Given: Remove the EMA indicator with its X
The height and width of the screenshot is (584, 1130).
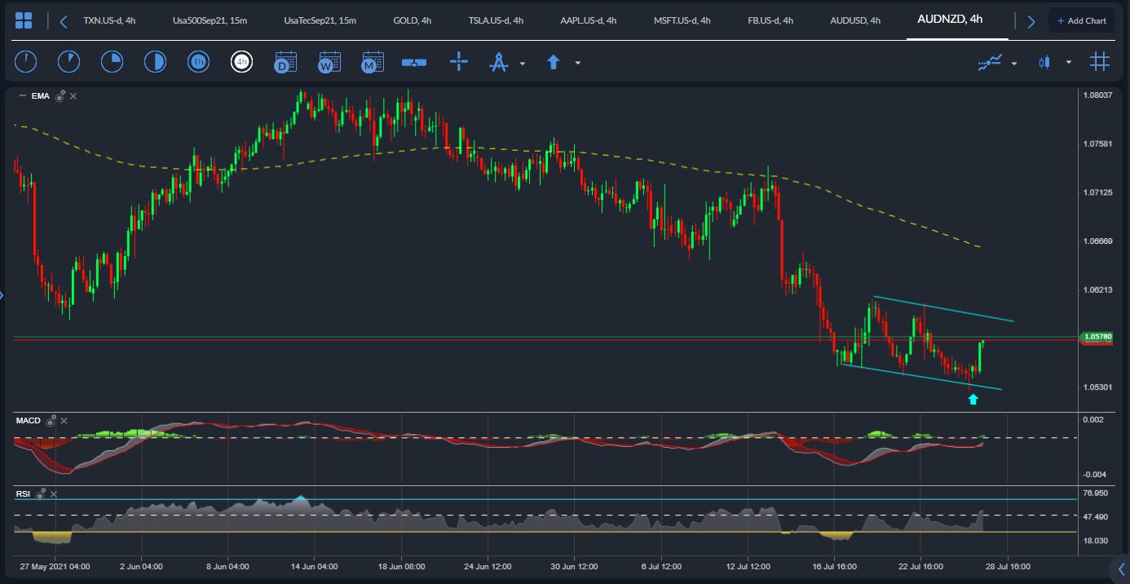Looking at the screenshot, I should pos(73,96).
